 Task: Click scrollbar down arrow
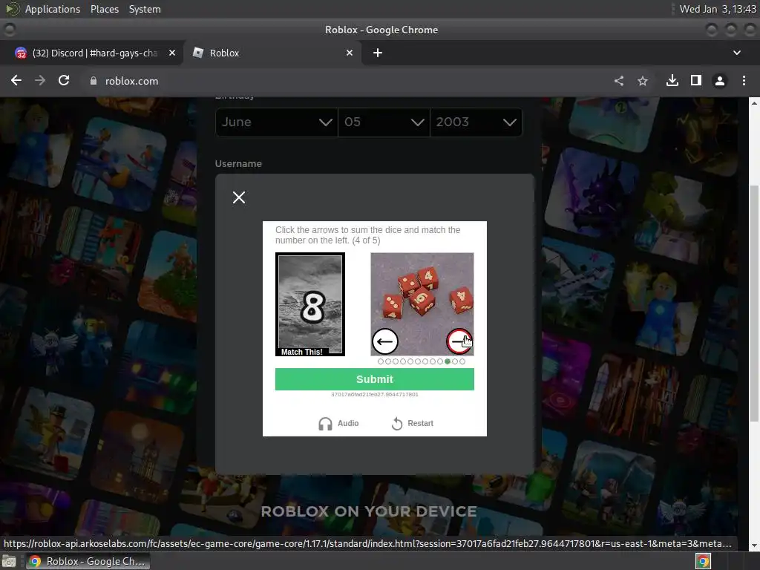(x=754, y=546)
